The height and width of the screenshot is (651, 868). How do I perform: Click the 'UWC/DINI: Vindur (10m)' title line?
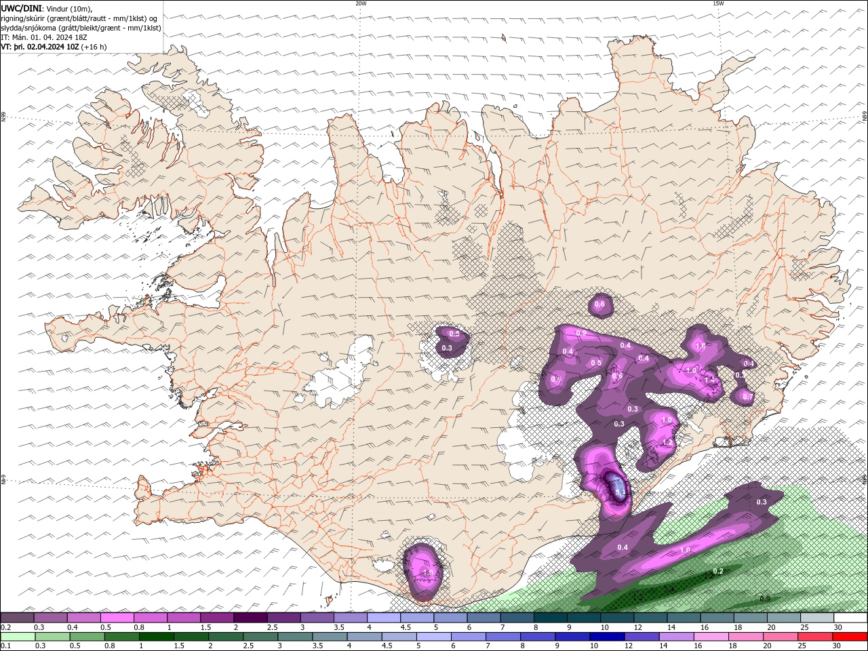(x=46, y=8)
